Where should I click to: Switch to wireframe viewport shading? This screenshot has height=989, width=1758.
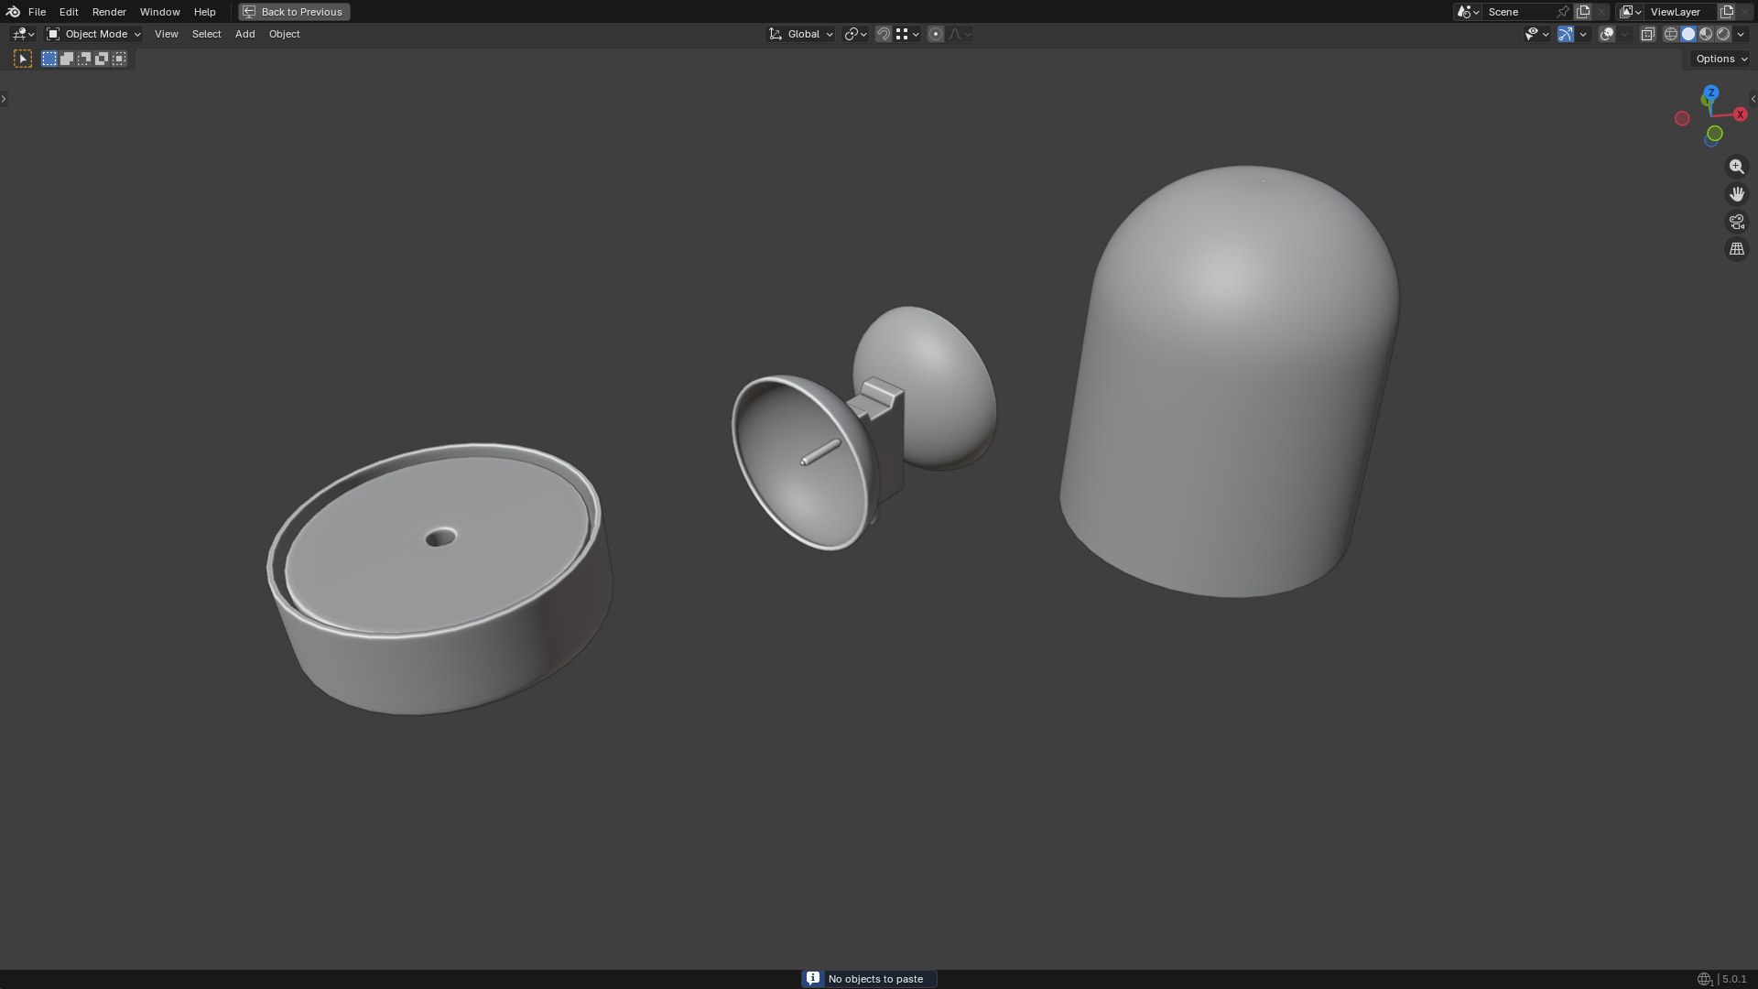point(1670,34)
